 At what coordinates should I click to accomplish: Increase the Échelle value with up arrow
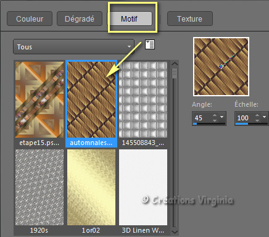257,115
